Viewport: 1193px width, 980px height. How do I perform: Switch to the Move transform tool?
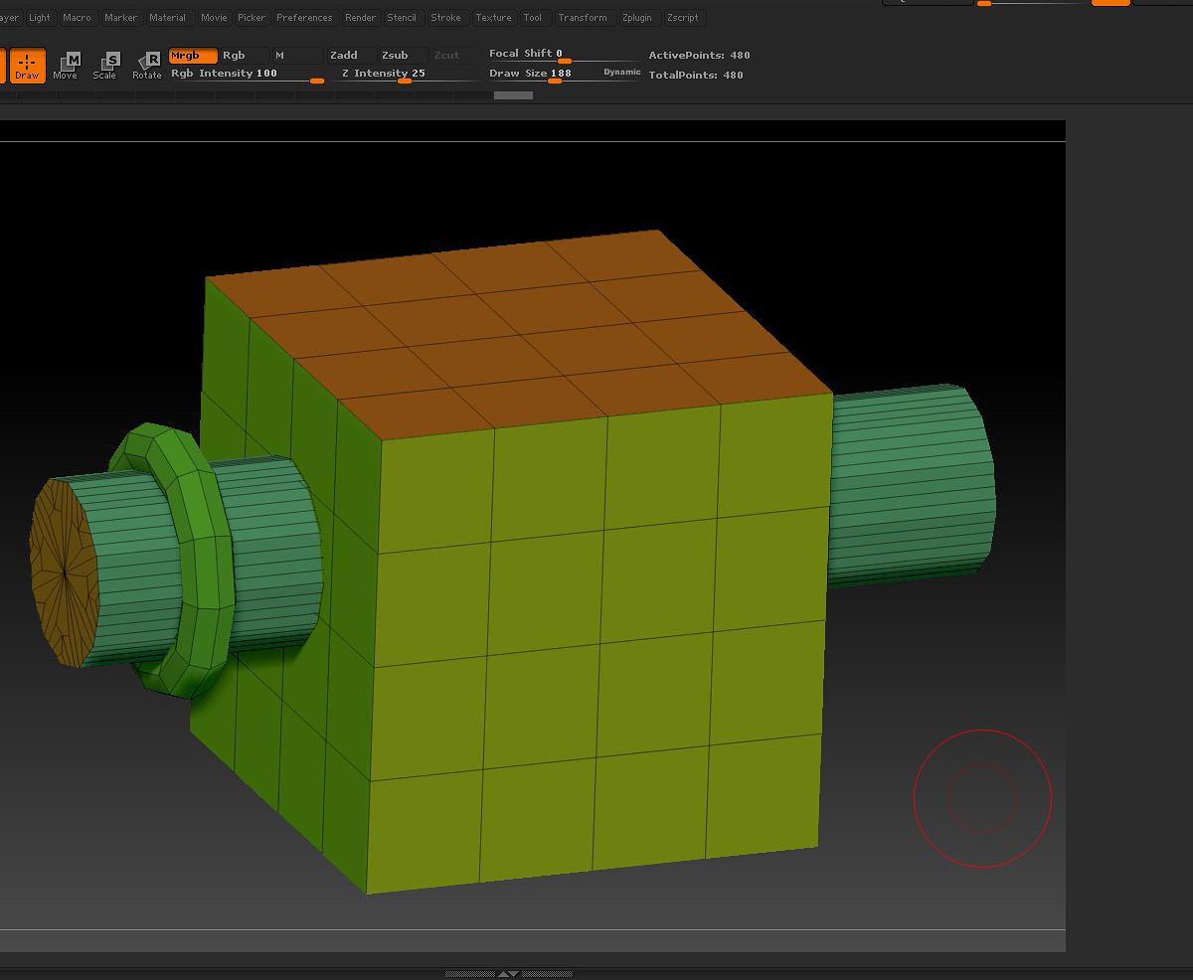tap(66, 66)
